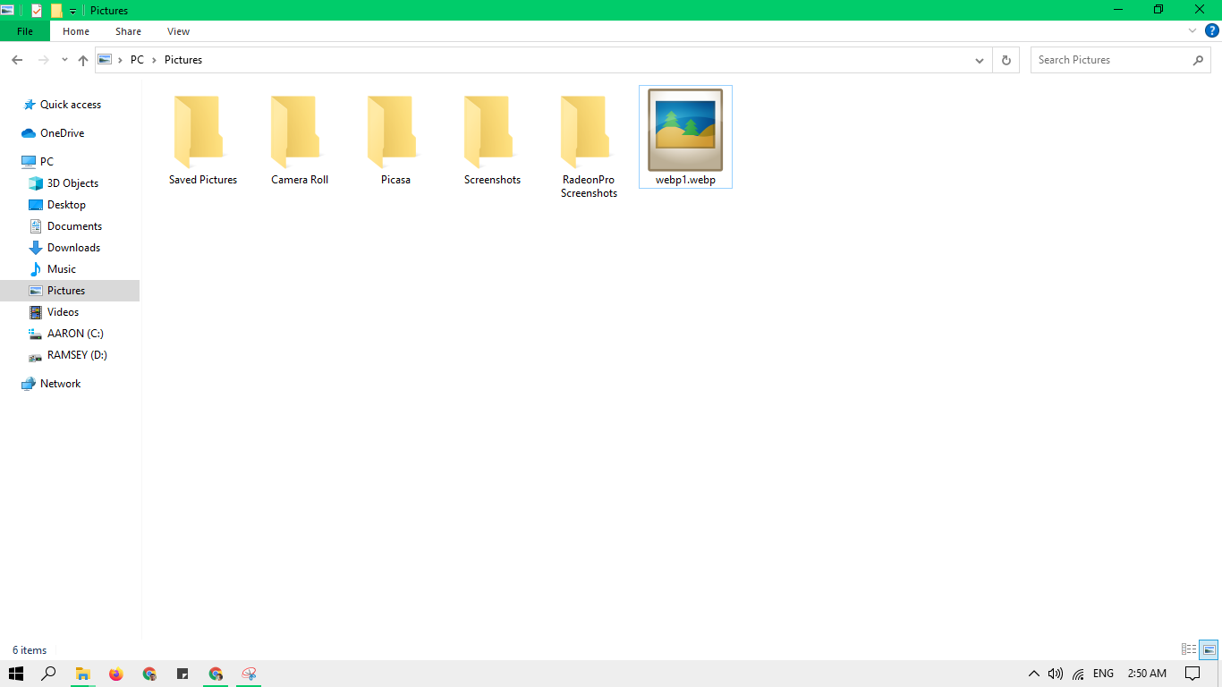Open the Share ribbon tab

128,31
